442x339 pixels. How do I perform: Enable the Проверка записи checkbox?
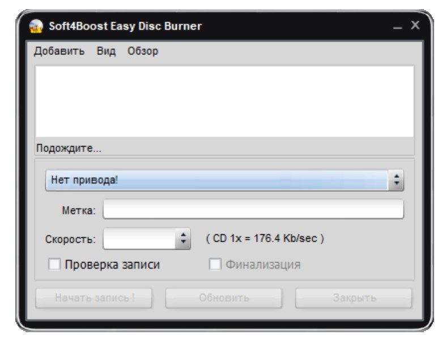click(54, 264)
